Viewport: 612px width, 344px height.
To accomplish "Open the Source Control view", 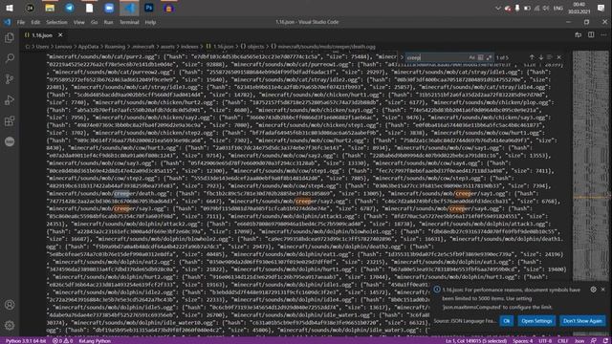I will click(x=10, y=79).
